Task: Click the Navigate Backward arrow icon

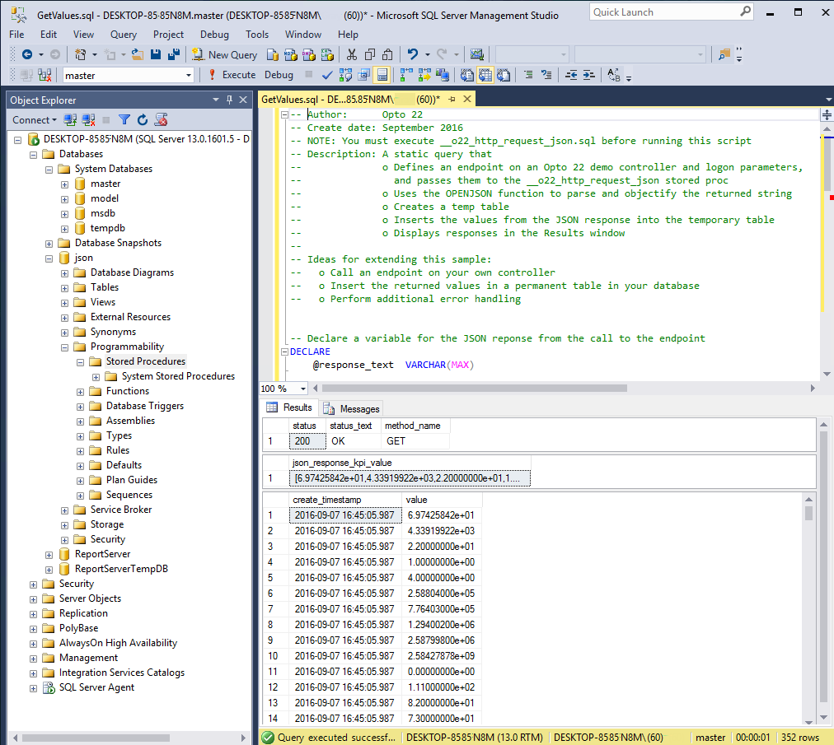Action: [x=27, y=54]
